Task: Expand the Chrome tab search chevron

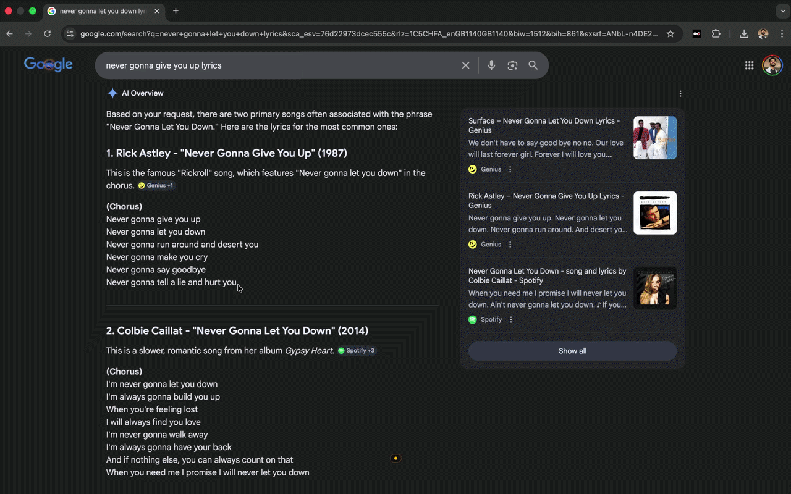Action: (x=782, y=11)
